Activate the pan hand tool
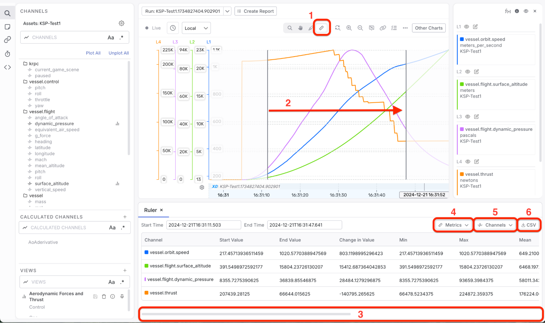 300,28
